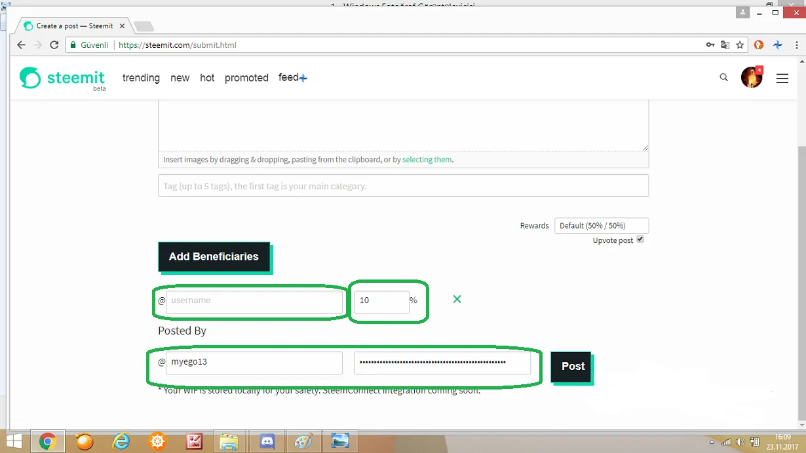Go back in browser history
Viewport: 806px width, 453px height.
click(x=21, y=45)
